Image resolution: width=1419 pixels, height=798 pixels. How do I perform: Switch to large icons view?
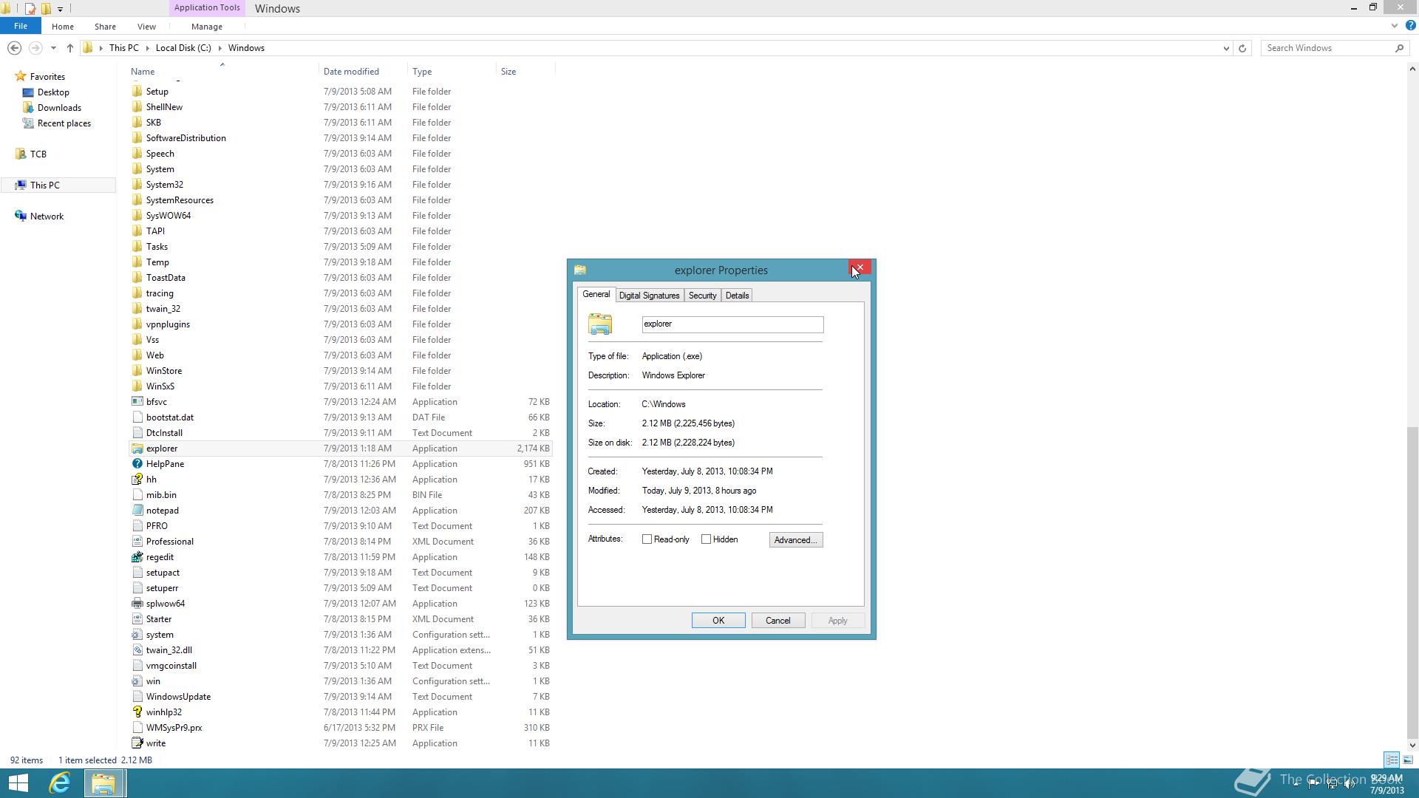[1408, 760]
